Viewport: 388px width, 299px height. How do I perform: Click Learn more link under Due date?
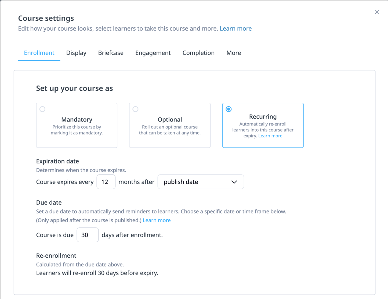(157, 220)
